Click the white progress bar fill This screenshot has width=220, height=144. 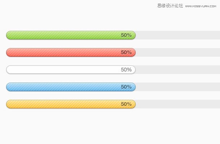71,69
